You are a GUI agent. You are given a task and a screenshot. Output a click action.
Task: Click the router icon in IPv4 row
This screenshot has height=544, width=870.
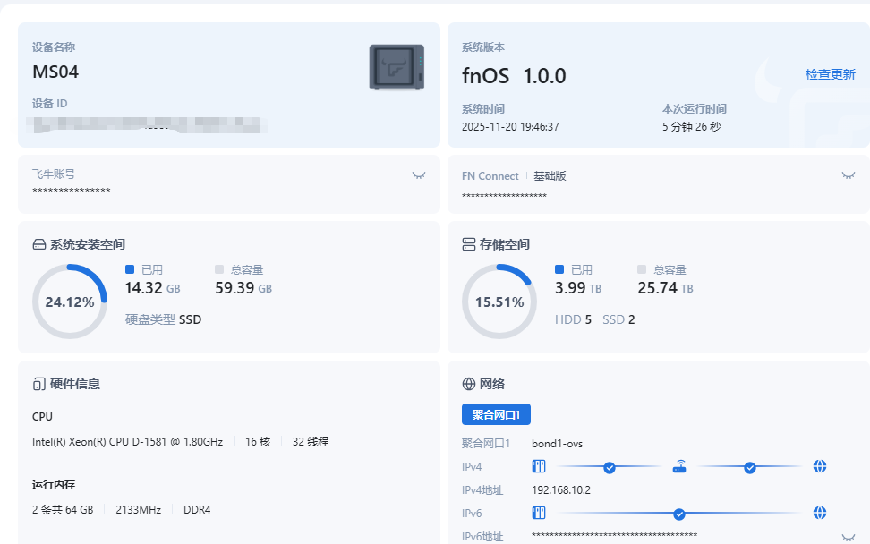click(x=679, y=466)
